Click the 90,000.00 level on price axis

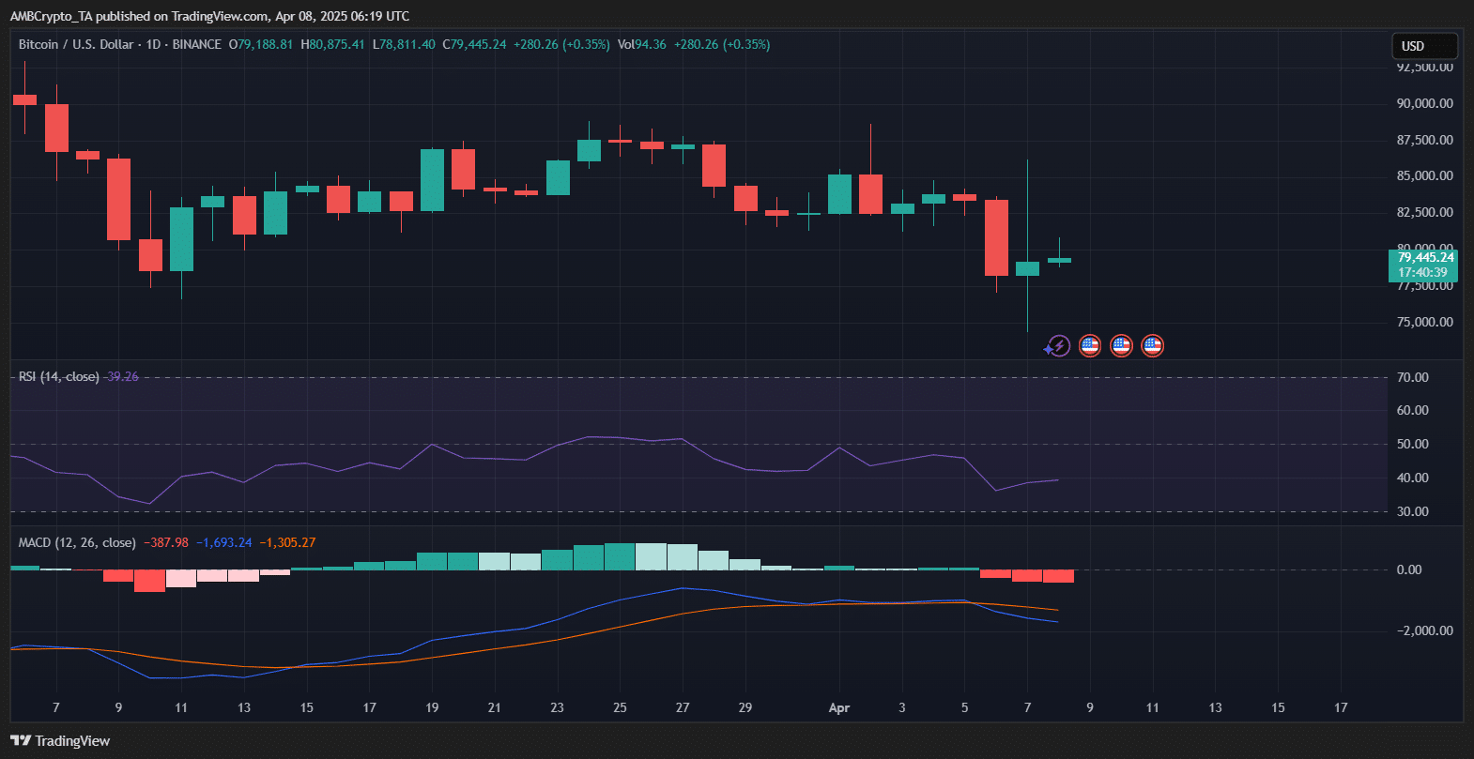[x=1424, y=104]
